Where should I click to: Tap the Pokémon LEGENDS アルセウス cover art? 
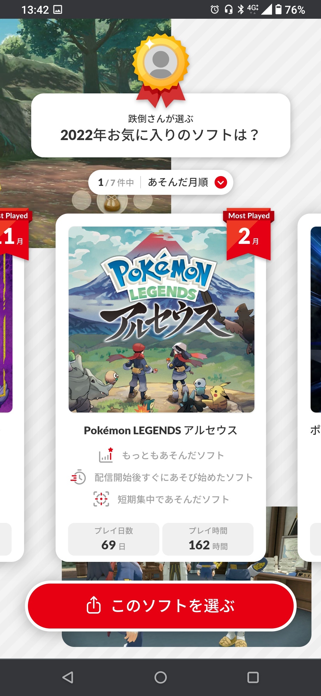(161, 319)
